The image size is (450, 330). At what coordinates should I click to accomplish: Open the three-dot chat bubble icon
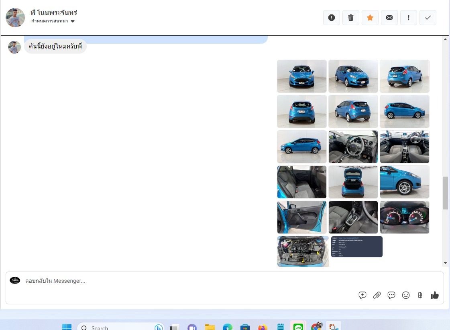point(391,295)
